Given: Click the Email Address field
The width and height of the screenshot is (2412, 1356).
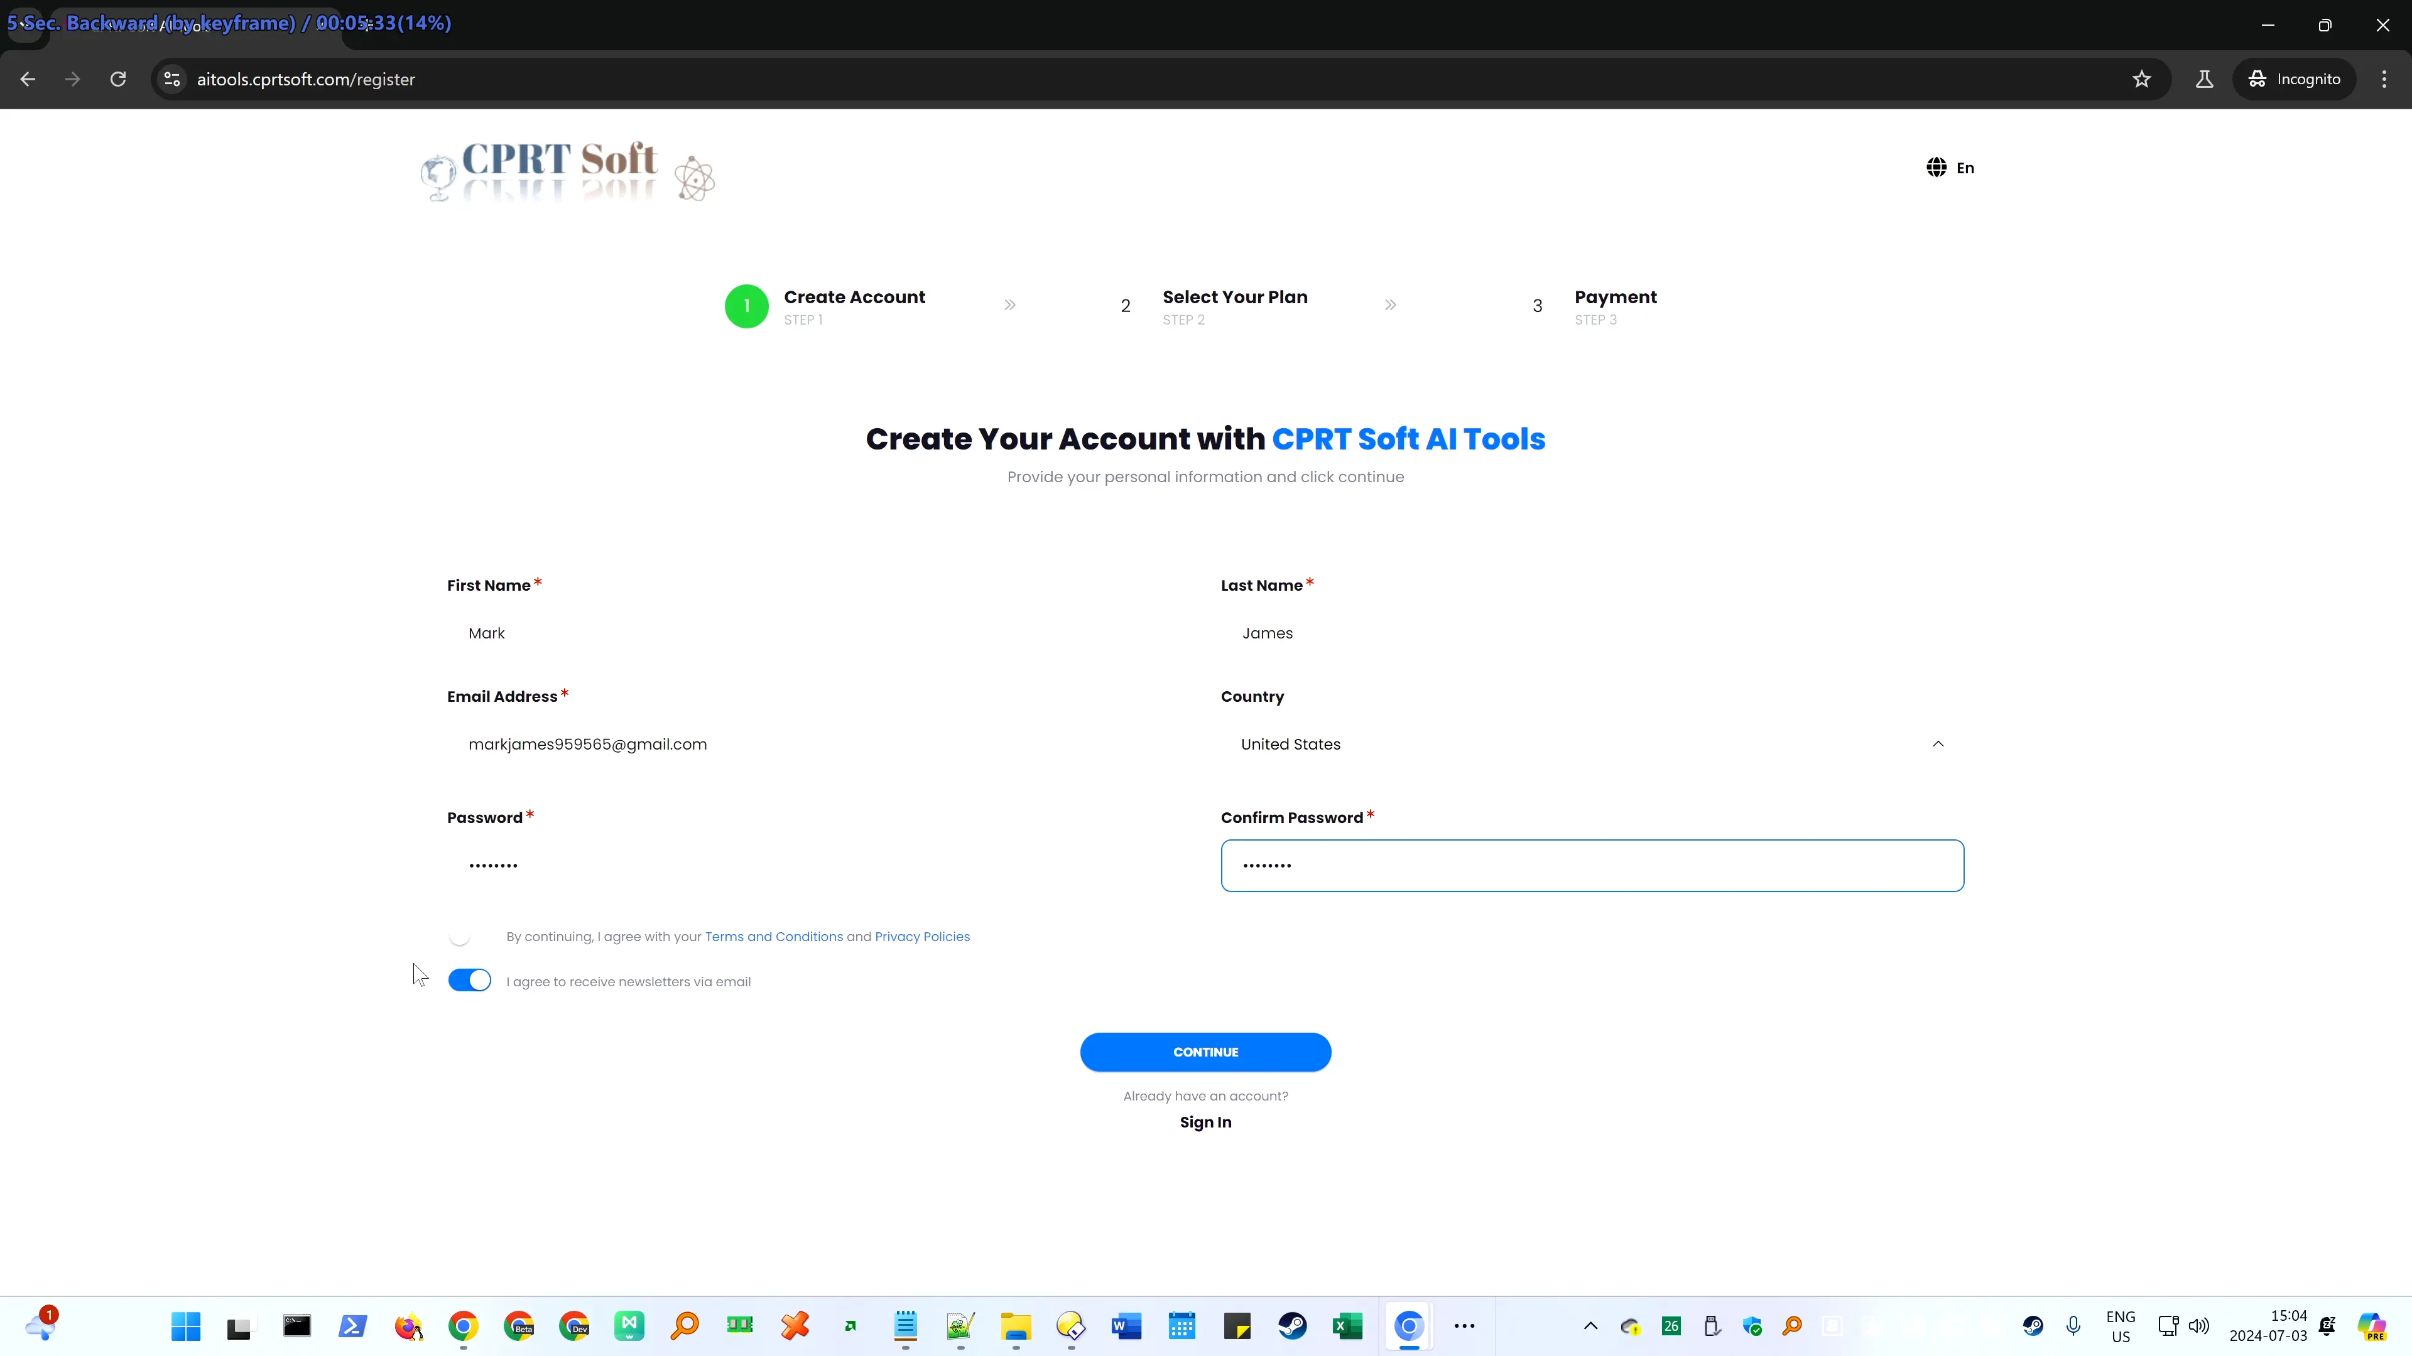Looking at the screenshot, I should tap(818, 744).
